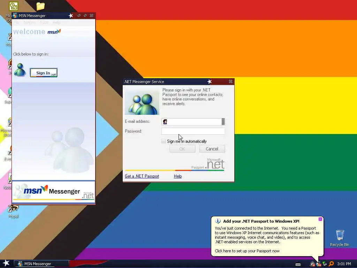Open the yellow folder on the desktop
357x268 pixels.
(x=40, y=6)
